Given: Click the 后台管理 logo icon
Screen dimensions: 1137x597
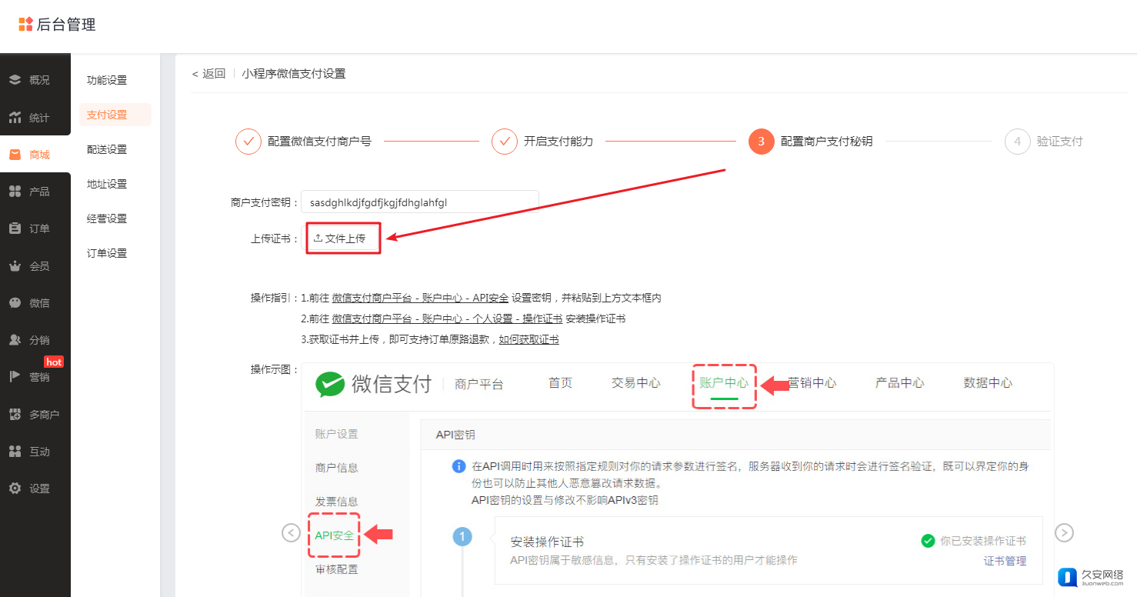Looking at the screenshot, I should click(26, 25).
